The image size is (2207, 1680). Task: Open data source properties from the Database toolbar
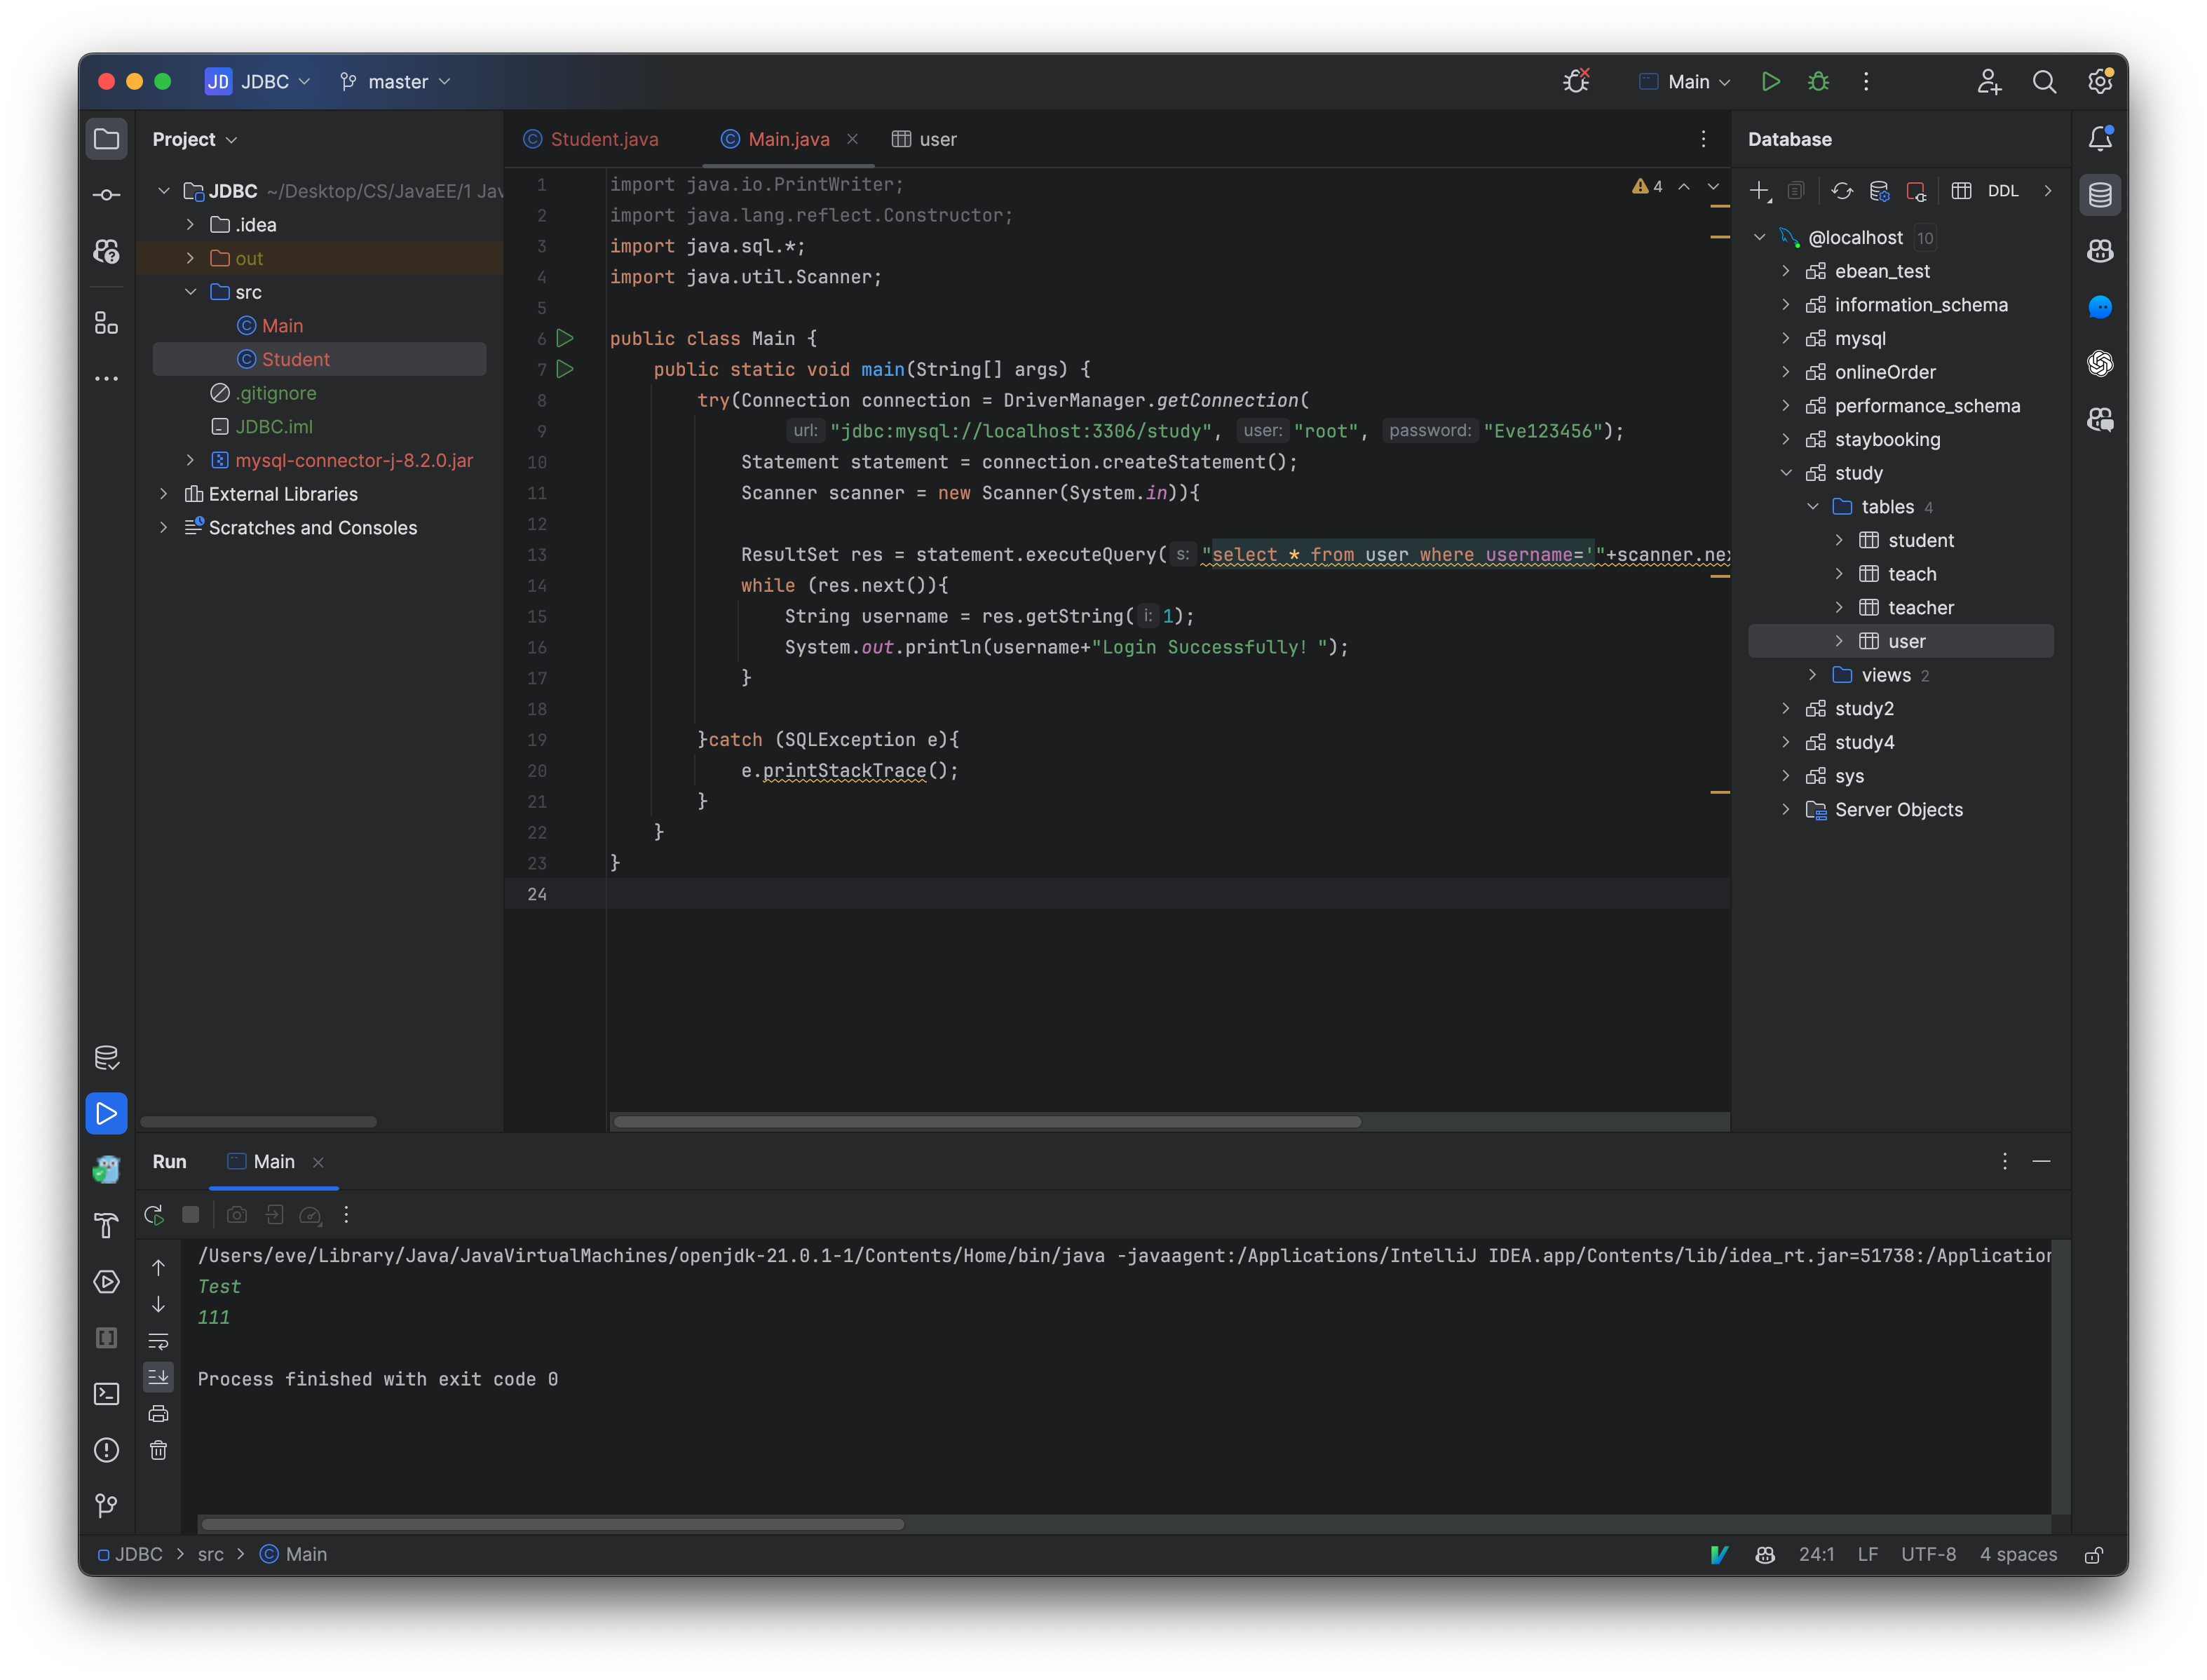point(1880,190)
